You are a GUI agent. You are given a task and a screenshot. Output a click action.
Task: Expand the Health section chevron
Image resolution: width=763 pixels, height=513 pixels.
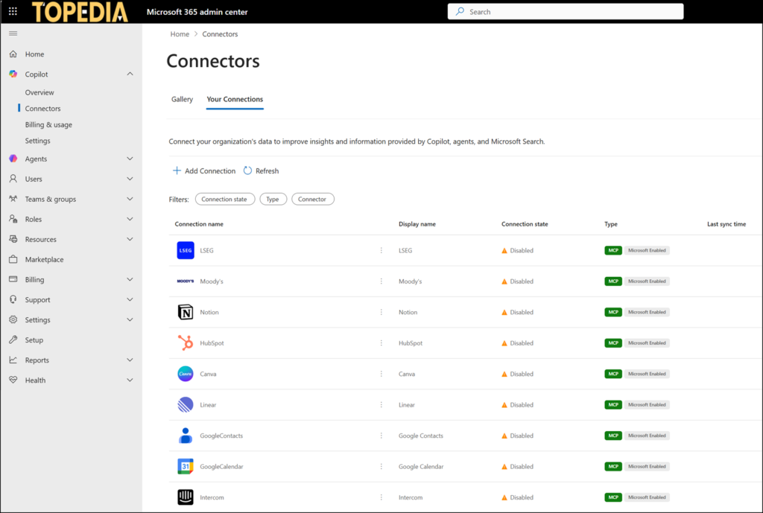130,380
